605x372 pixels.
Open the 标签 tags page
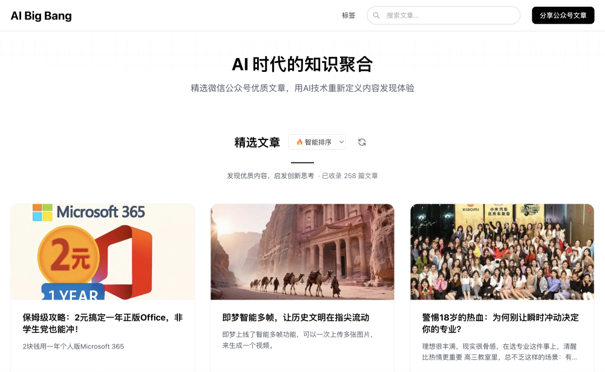pyautogui.click(x=348, y=16)
